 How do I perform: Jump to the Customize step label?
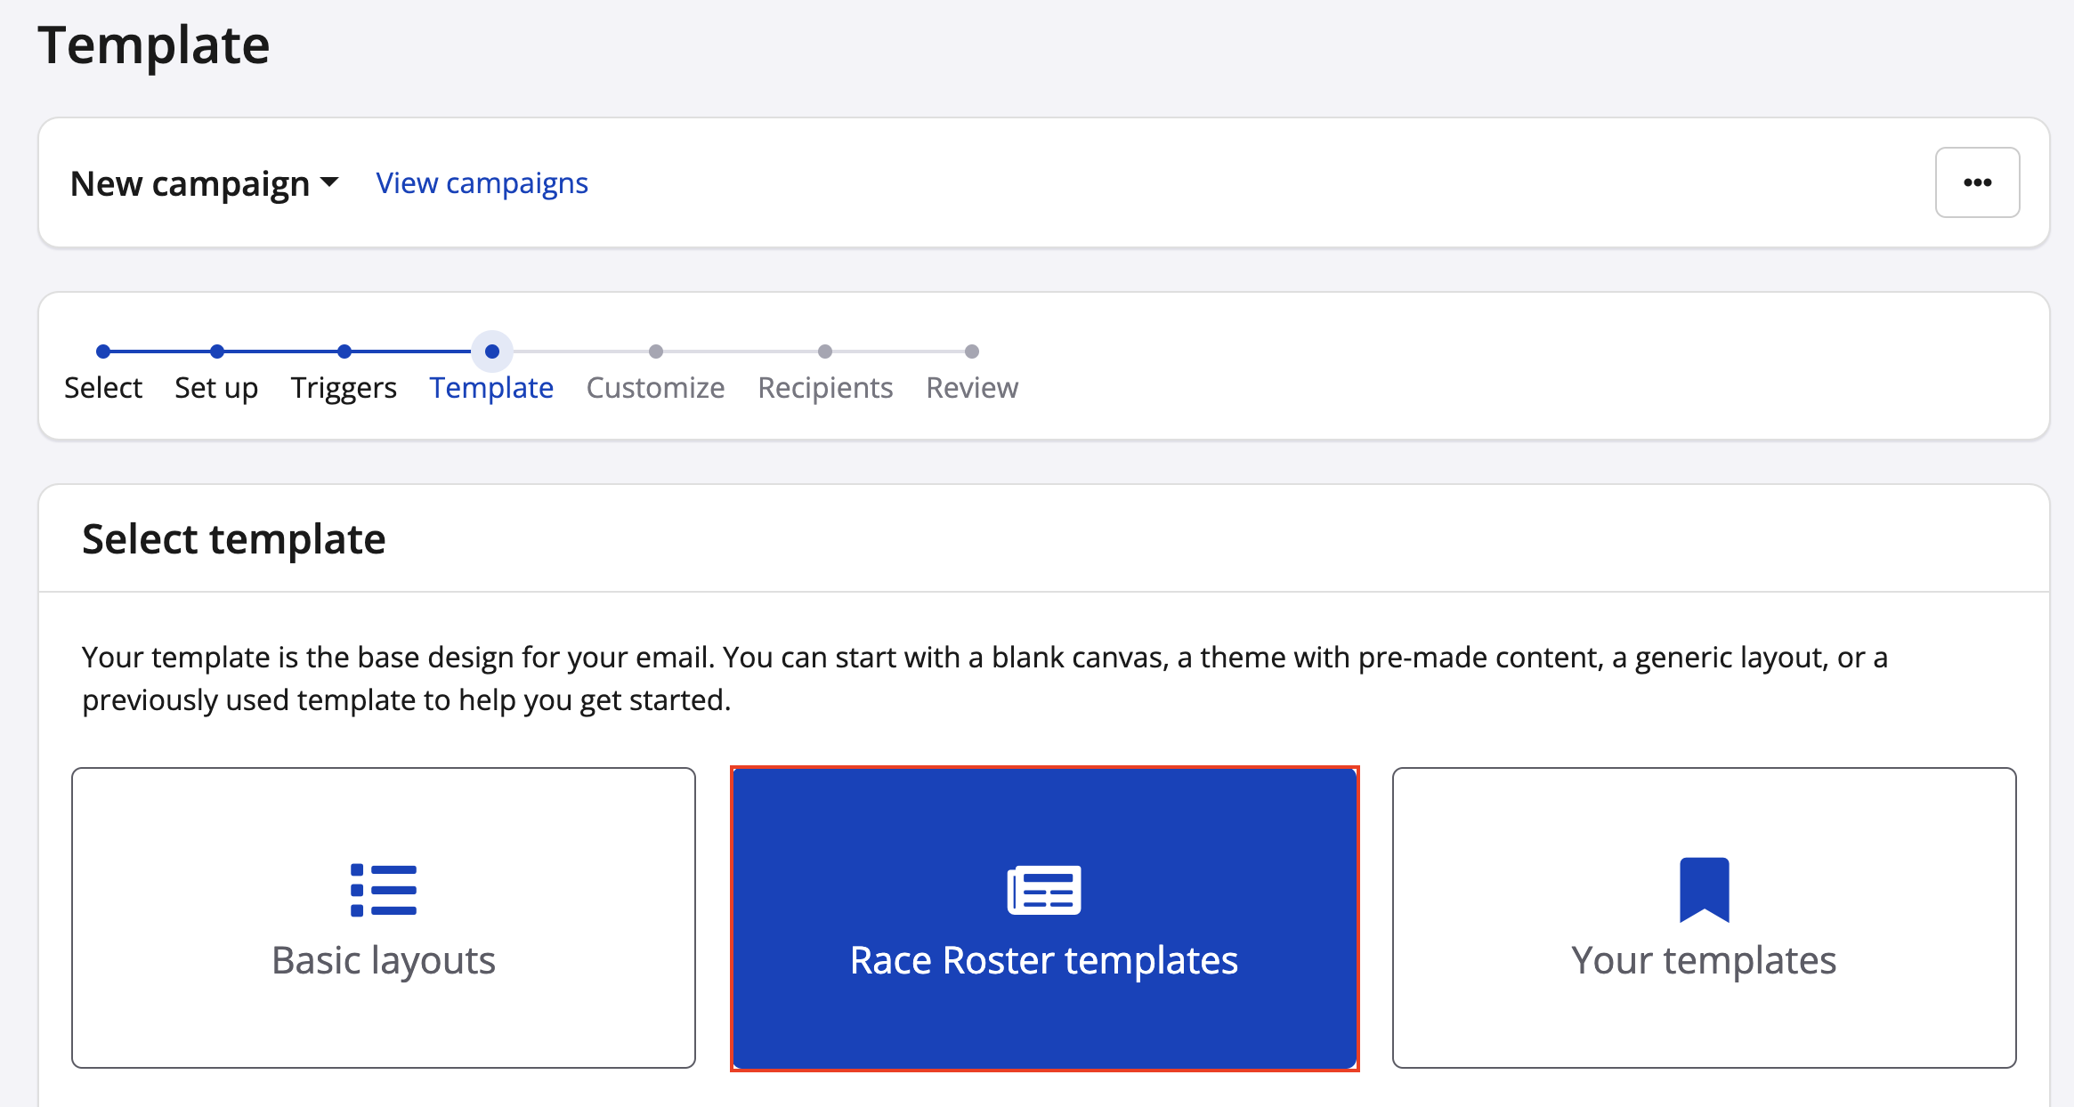coord(655,388)
